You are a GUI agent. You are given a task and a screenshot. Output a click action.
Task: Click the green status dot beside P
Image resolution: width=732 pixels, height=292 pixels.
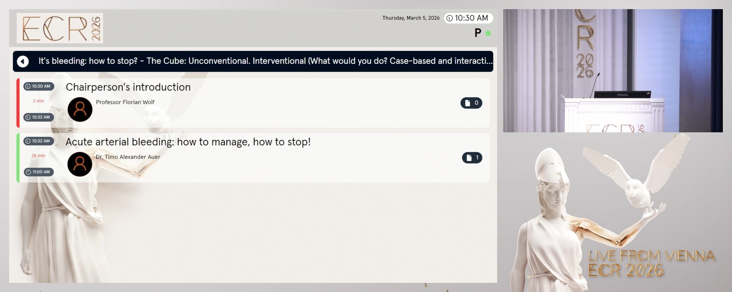click(488, 33)
